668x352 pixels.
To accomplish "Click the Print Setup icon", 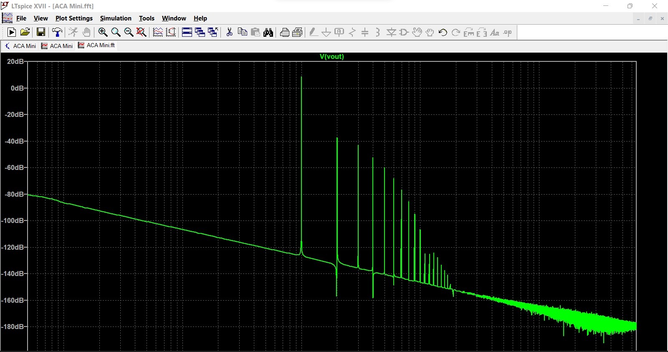I will [x=298, y=32].
